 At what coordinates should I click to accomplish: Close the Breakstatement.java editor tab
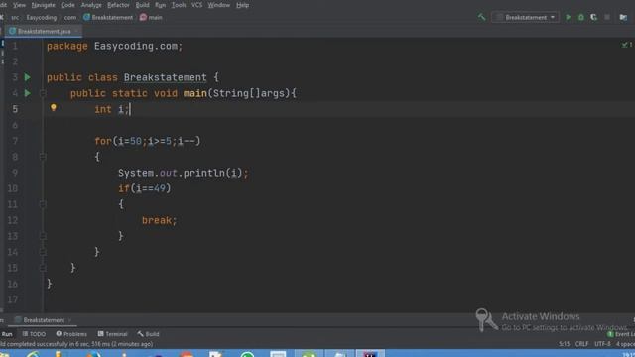(76, 31)
